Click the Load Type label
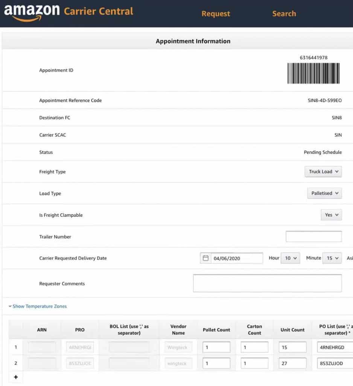This screenshot has height=386, width=353. point(50,193)
